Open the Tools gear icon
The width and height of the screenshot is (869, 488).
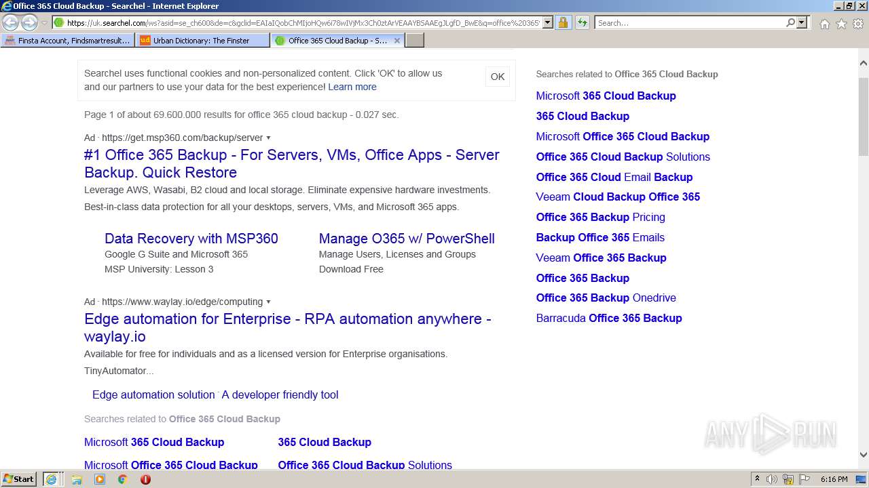tap(858, 24)
